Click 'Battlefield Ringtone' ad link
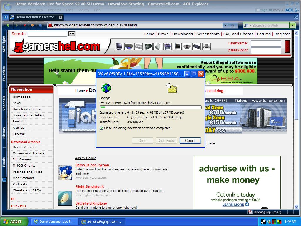This screenshot has height=226, width=301. point(91,203)
